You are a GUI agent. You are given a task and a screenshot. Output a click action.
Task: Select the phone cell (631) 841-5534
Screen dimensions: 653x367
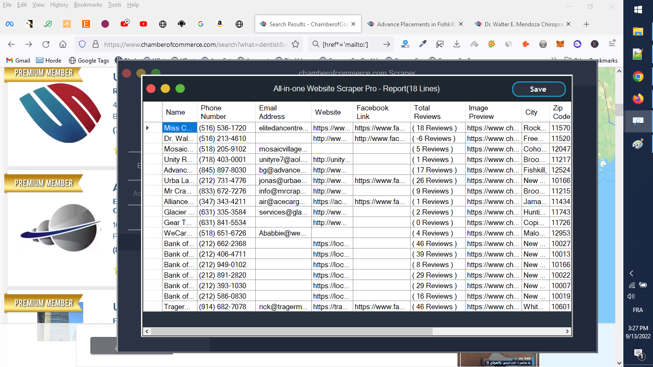click(226, 223)
